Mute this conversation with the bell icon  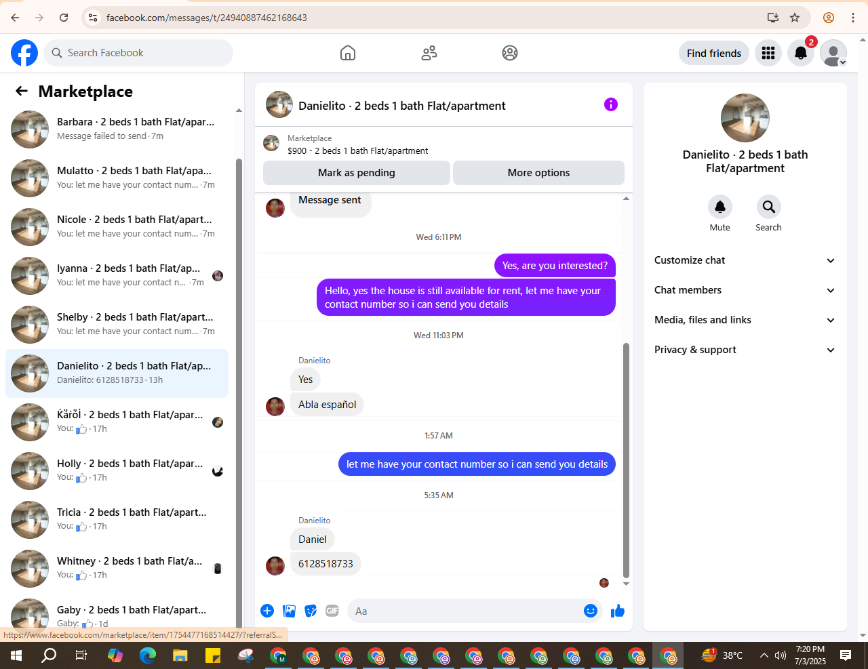tap(720, 207)
